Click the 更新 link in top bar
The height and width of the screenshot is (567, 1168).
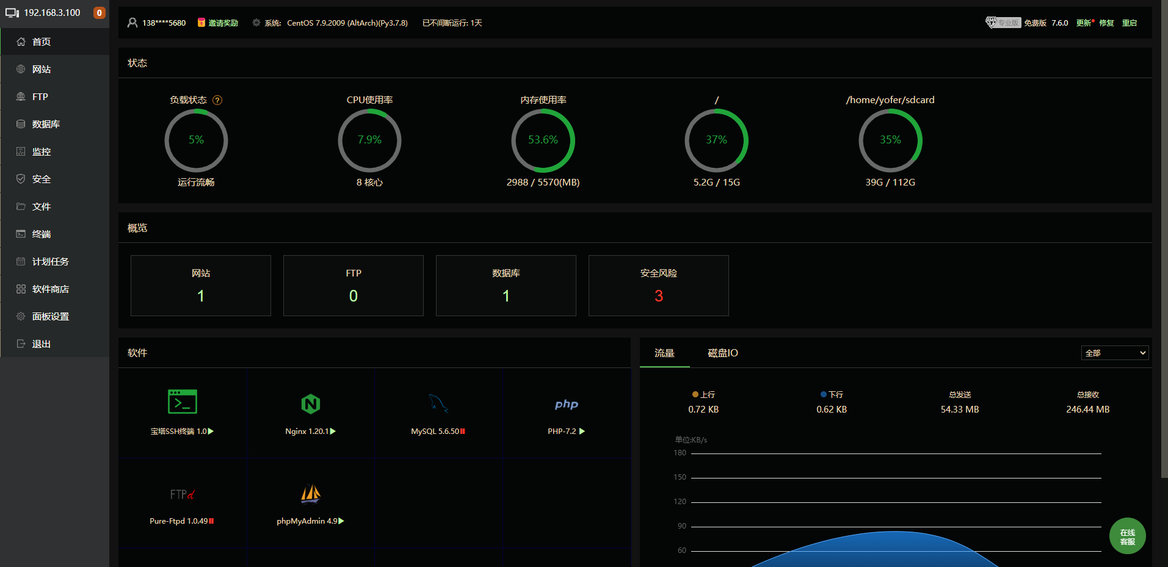(x=1084, y=23)
